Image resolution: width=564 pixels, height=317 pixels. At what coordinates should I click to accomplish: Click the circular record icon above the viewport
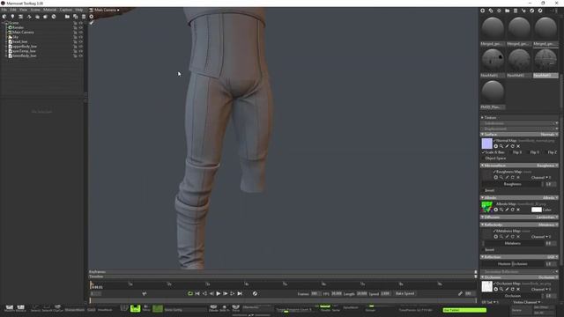[x=92, y=17]
